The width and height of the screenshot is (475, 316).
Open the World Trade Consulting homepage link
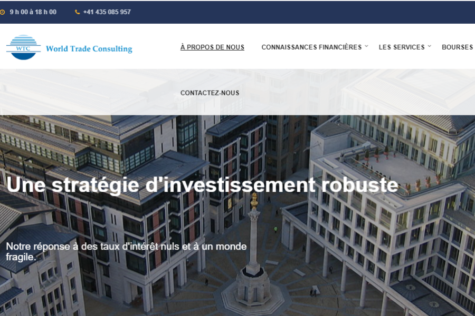[89, 48]
